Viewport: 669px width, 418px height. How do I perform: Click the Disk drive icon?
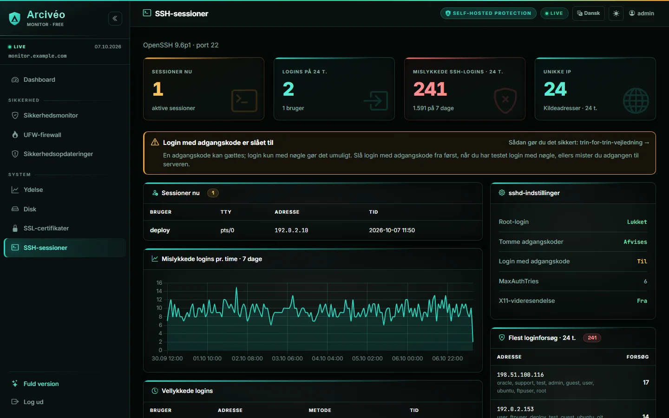pos(15,209)
